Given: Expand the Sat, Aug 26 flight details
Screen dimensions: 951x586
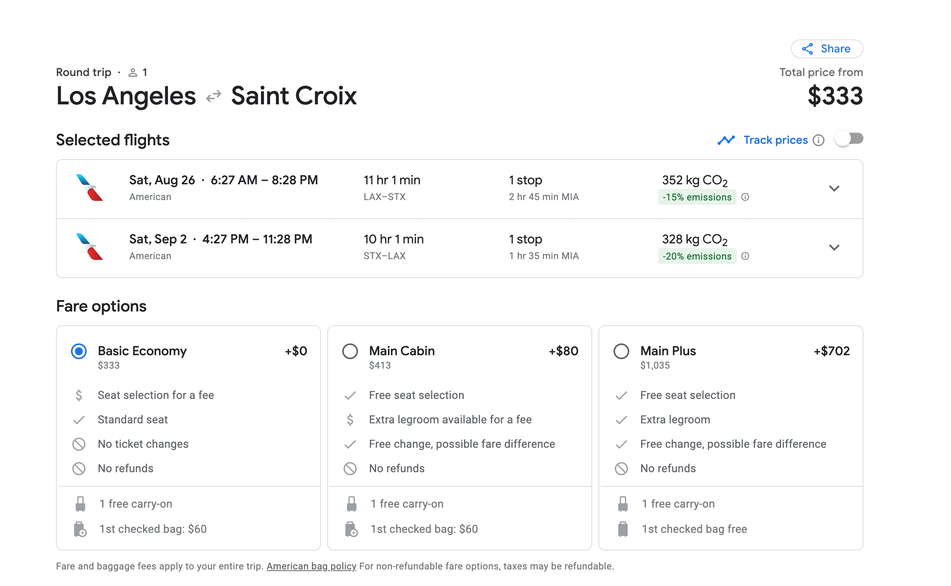Looking at the screenshot, I should point(834,188).
